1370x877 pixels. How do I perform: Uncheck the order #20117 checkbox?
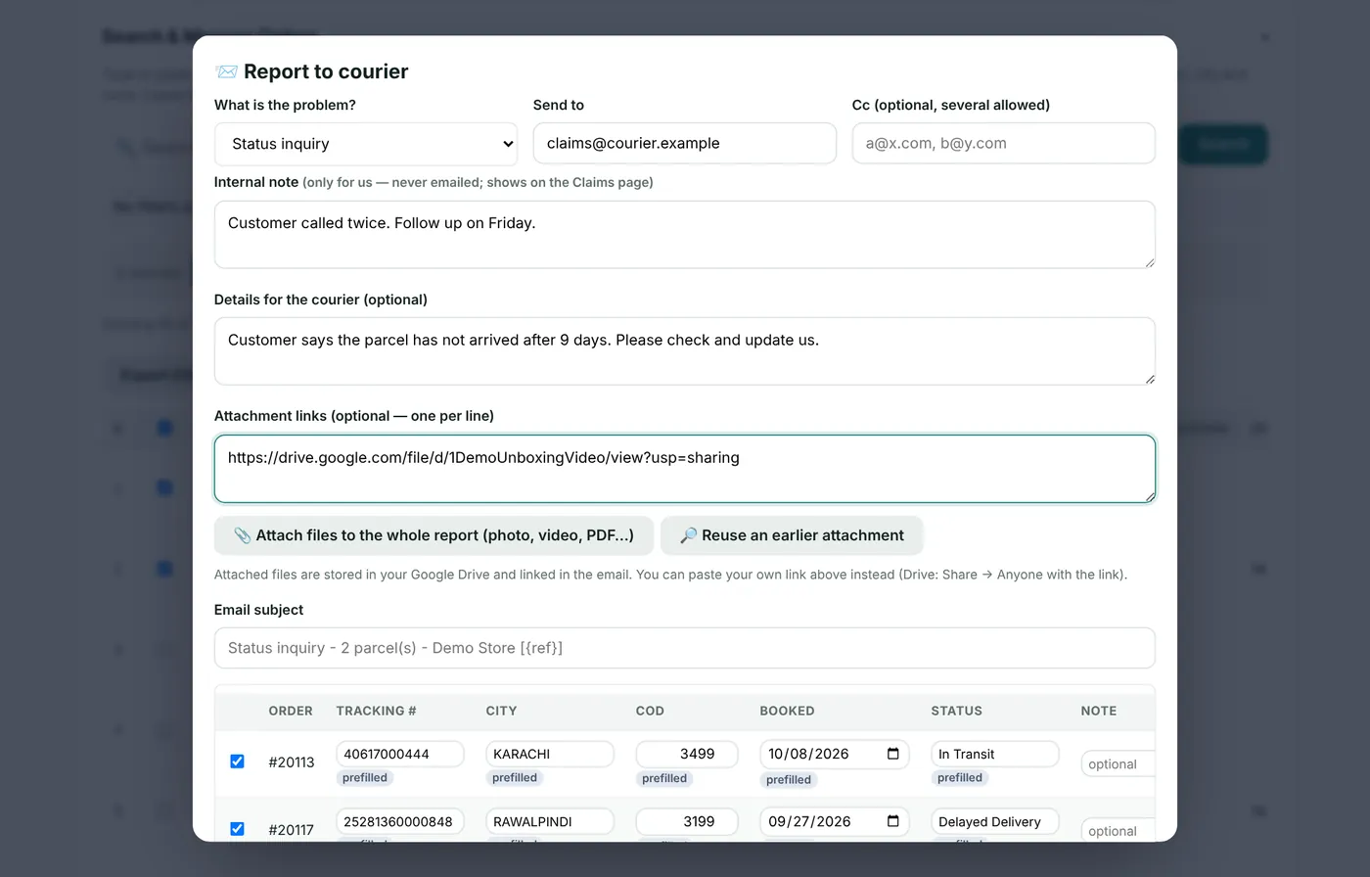tap(237, 829)
